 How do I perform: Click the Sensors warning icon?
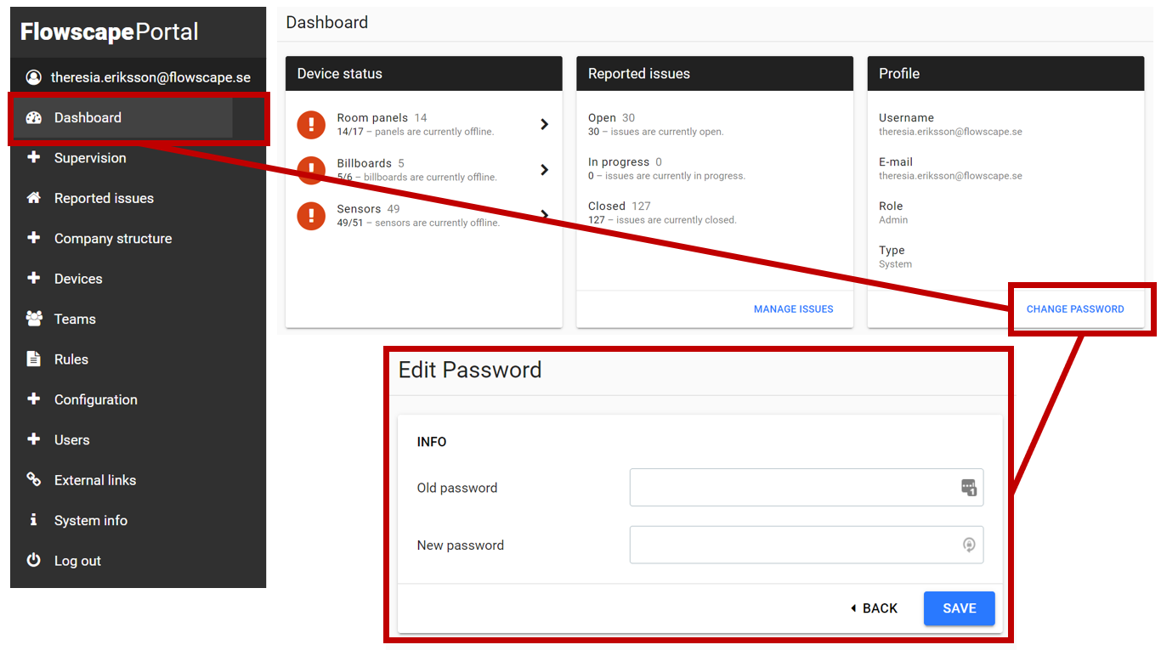311,215
